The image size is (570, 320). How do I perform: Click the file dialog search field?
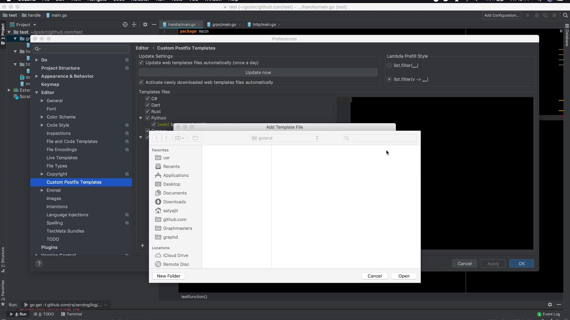click(x=380, y=138)
